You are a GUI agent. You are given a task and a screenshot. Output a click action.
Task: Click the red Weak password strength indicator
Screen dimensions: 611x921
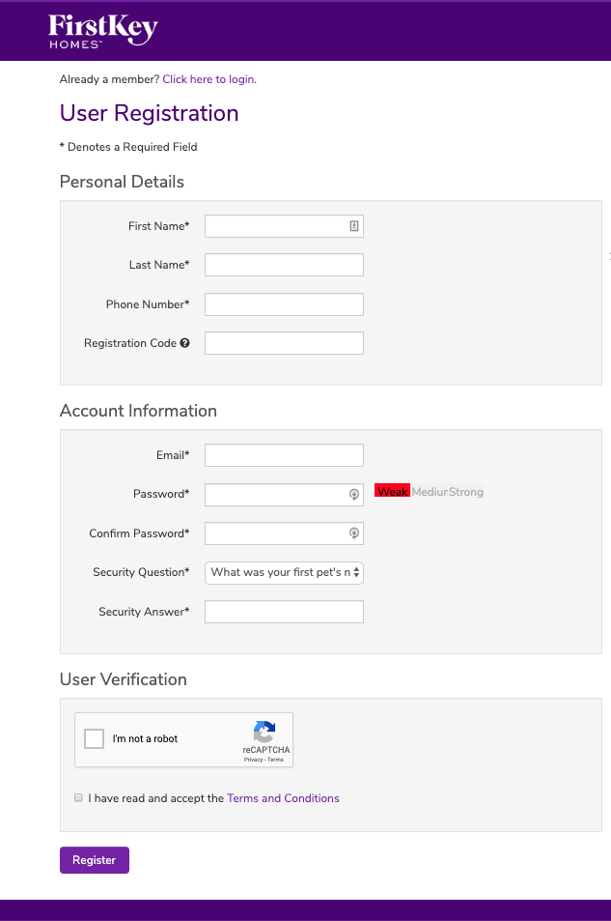[x=392, y=491]
